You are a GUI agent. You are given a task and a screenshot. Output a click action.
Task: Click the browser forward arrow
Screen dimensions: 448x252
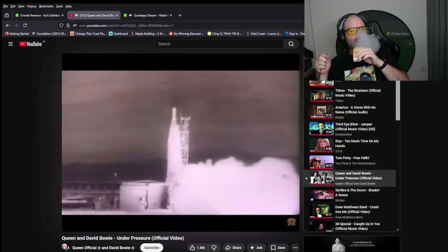(16, 25)
